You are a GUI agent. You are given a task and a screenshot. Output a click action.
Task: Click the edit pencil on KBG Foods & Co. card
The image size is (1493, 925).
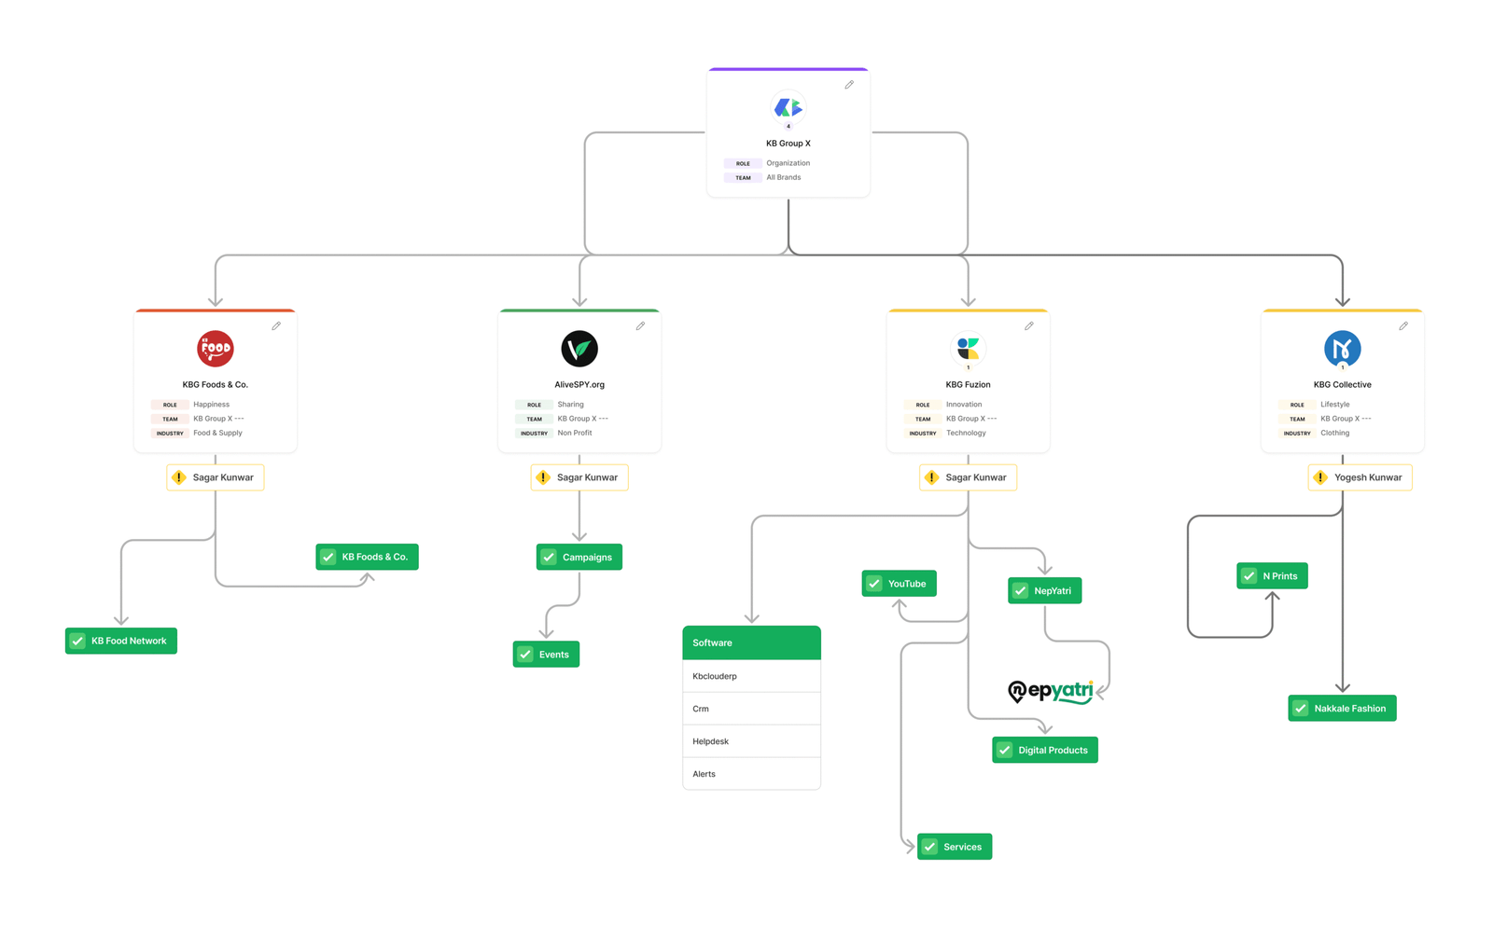tap(276, 326)
